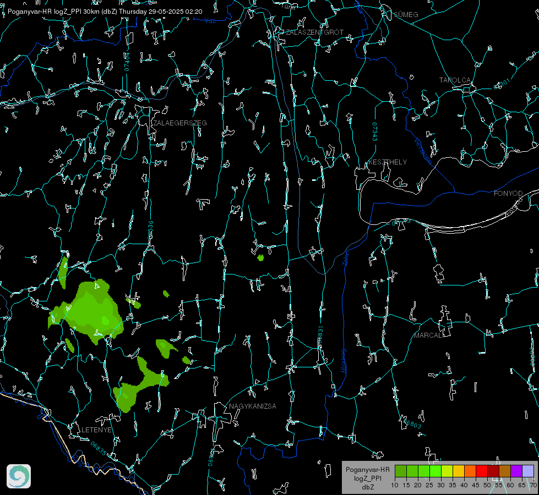Click the legend value 25 below the color bar
This screenshot has width=539, height=495.
click(x=429, y=485)
